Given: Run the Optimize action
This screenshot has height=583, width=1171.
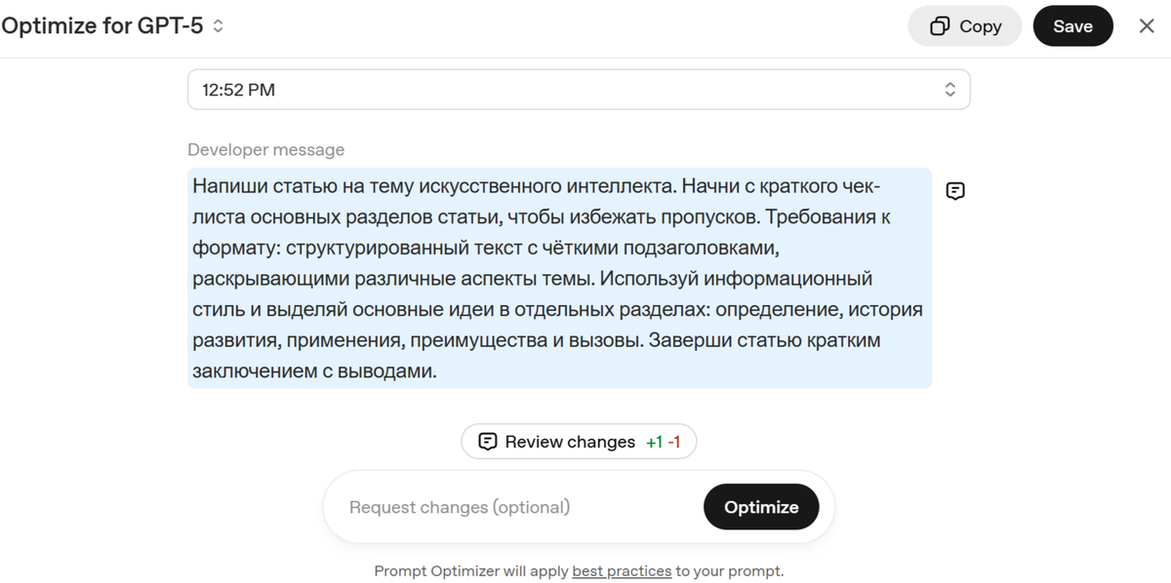Looking at the screenshot, I should click(761, 506).
